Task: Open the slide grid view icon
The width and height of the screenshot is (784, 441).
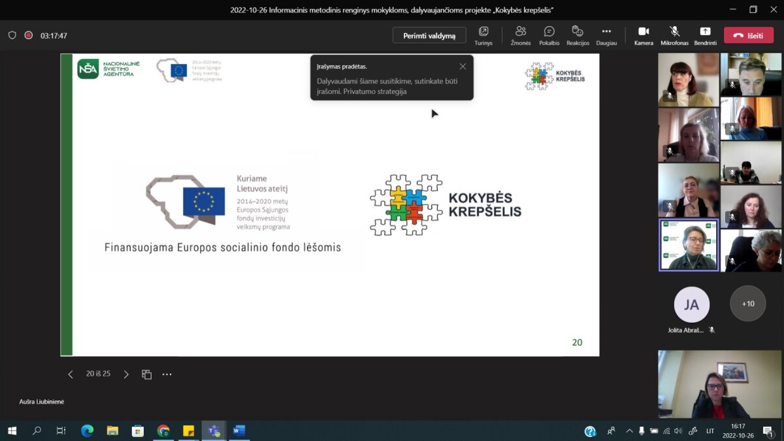Action: click(x=147, y=374)
